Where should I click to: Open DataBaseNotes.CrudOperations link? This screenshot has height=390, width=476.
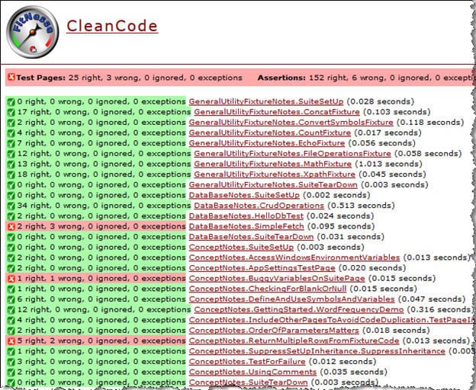(259, 206)
